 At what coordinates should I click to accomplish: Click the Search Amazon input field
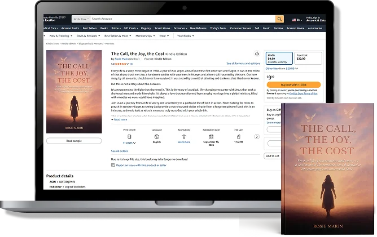[x=183, y=19]
